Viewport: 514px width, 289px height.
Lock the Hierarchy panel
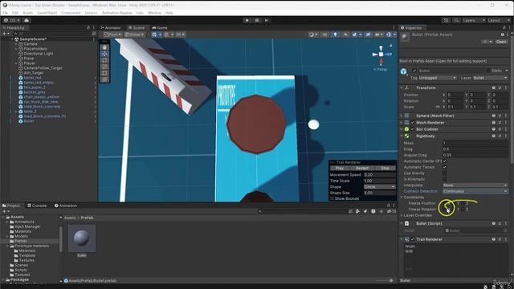[x=88, y=28]
